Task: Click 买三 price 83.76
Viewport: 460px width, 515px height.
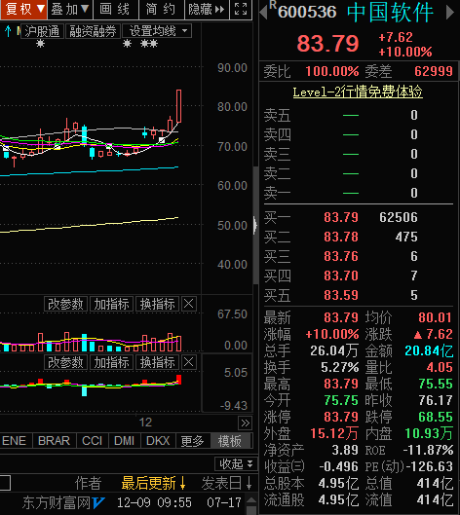Action: click(x=341, y=256)
